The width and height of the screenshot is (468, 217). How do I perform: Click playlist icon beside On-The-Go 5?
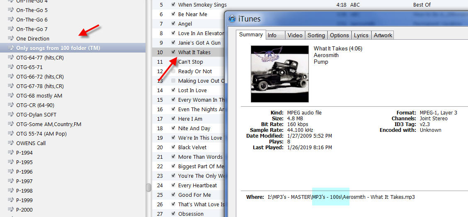11,10
